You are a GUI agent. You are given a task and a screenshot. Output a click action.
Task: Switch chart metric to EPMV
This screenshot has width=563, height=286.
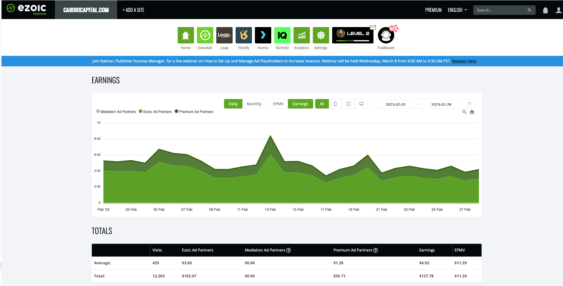click(278, 104)
